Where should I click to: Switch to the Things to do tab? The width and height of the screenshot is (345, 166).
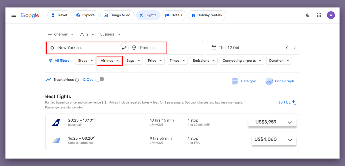pyautogui.click(x=117, y=15)
